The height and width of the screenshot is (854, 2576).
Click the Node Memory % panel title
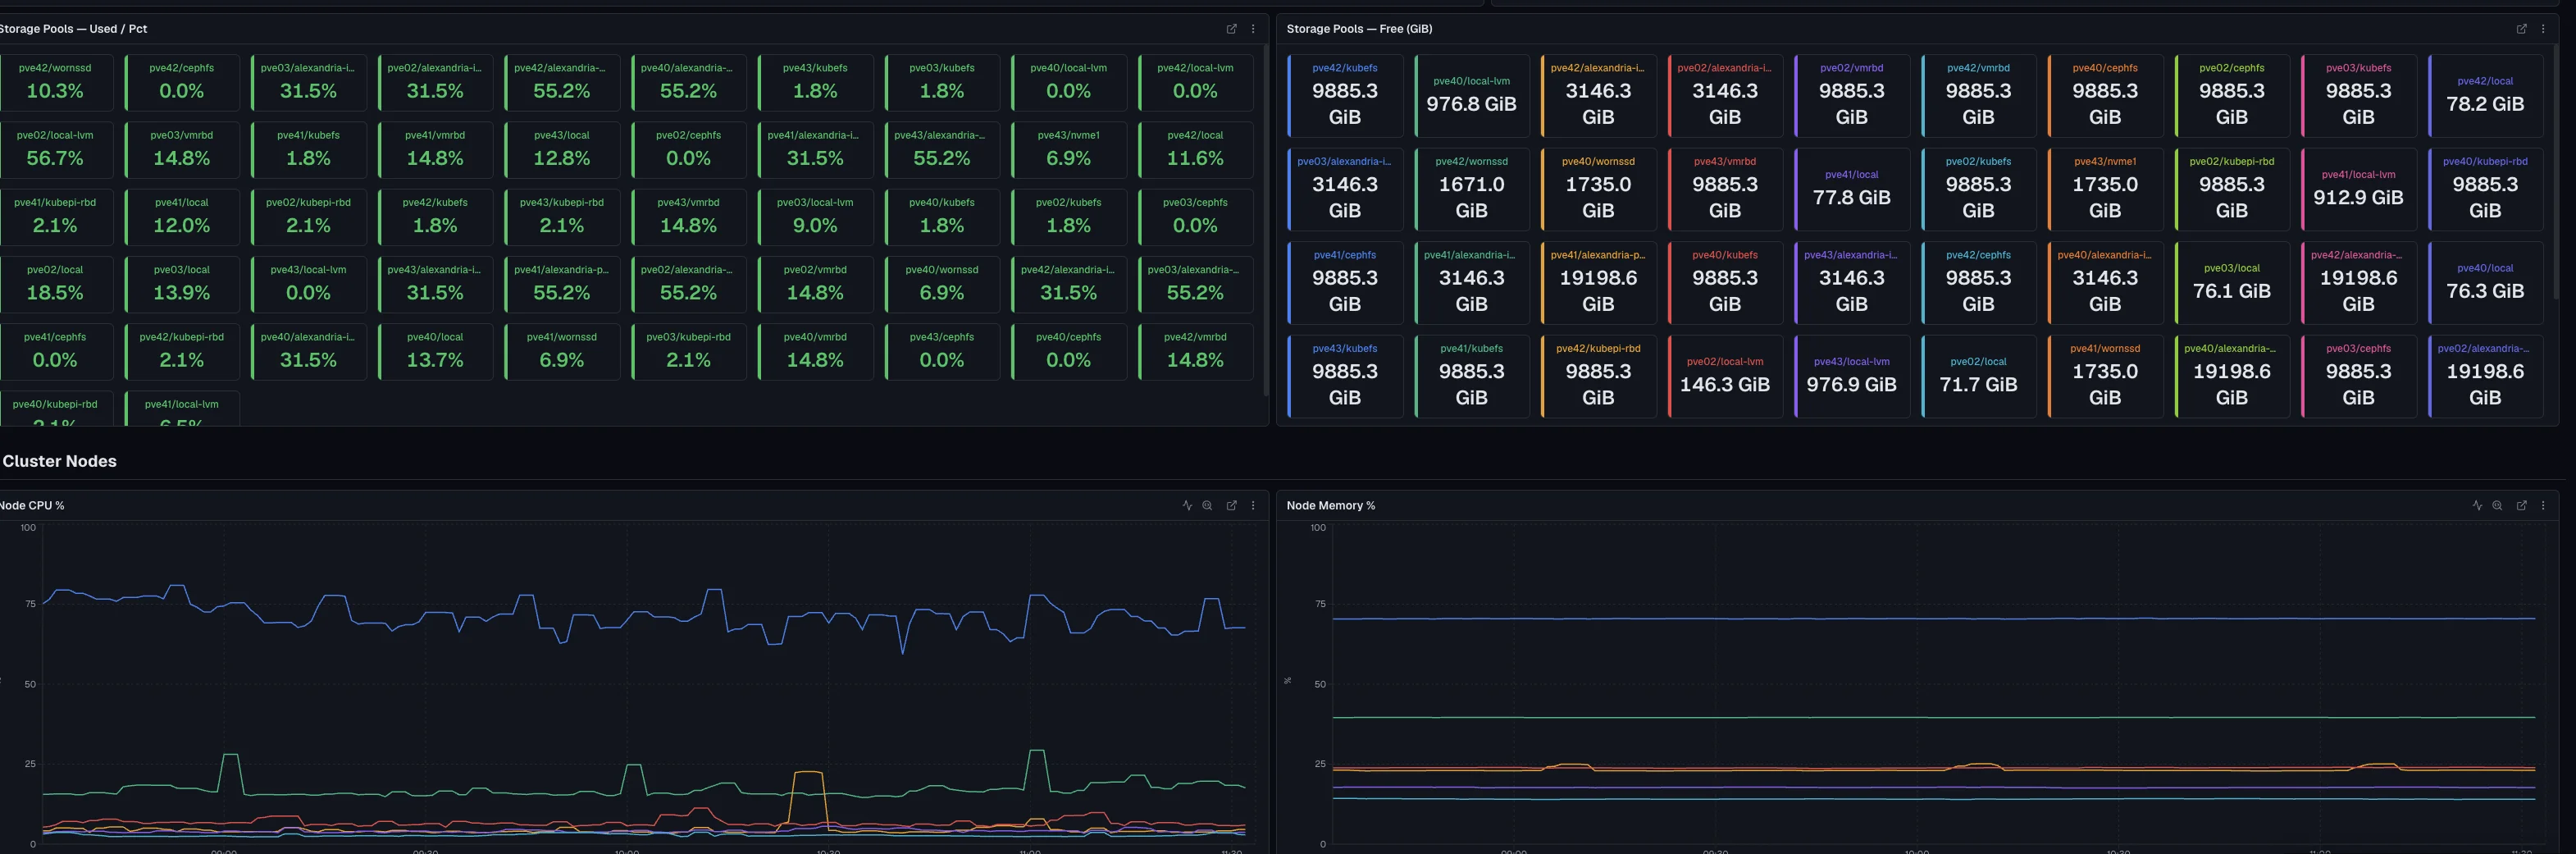tap(1330, 505)
